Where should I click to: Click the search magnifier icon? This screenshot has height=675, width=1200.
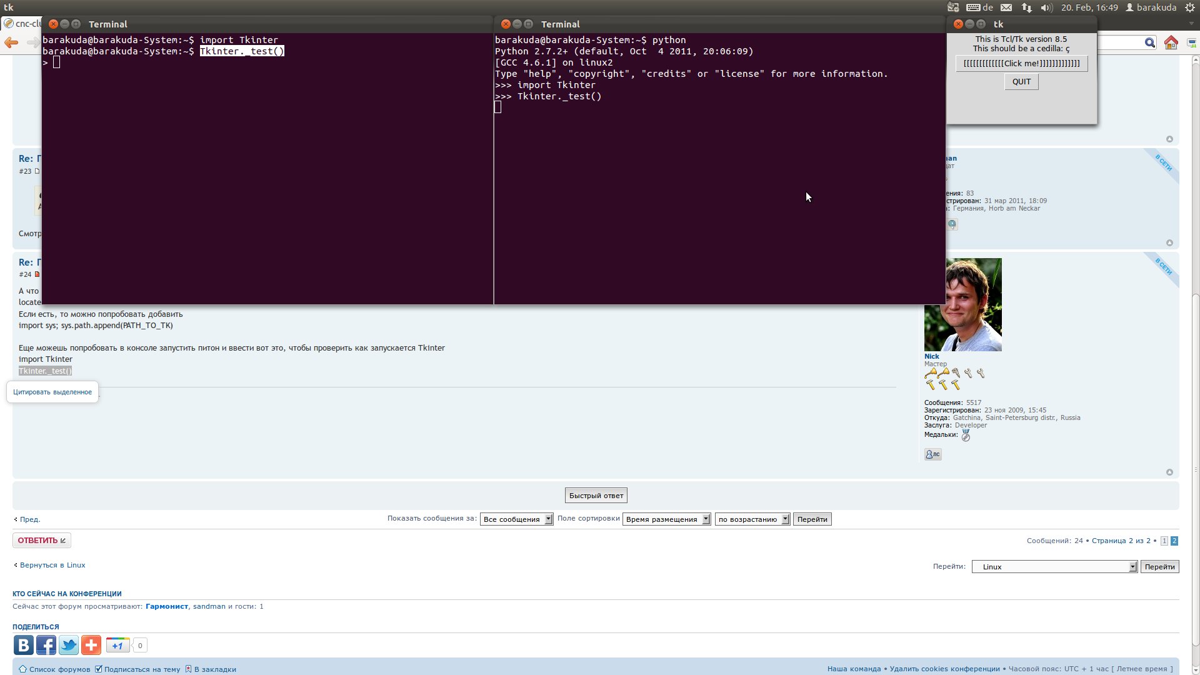tap(1150, 42)
